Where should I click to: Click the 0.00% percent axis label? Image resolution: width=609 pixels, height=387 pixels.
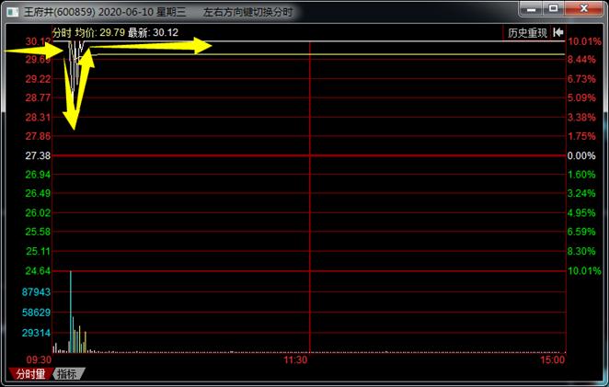click(x=582, y=155)
